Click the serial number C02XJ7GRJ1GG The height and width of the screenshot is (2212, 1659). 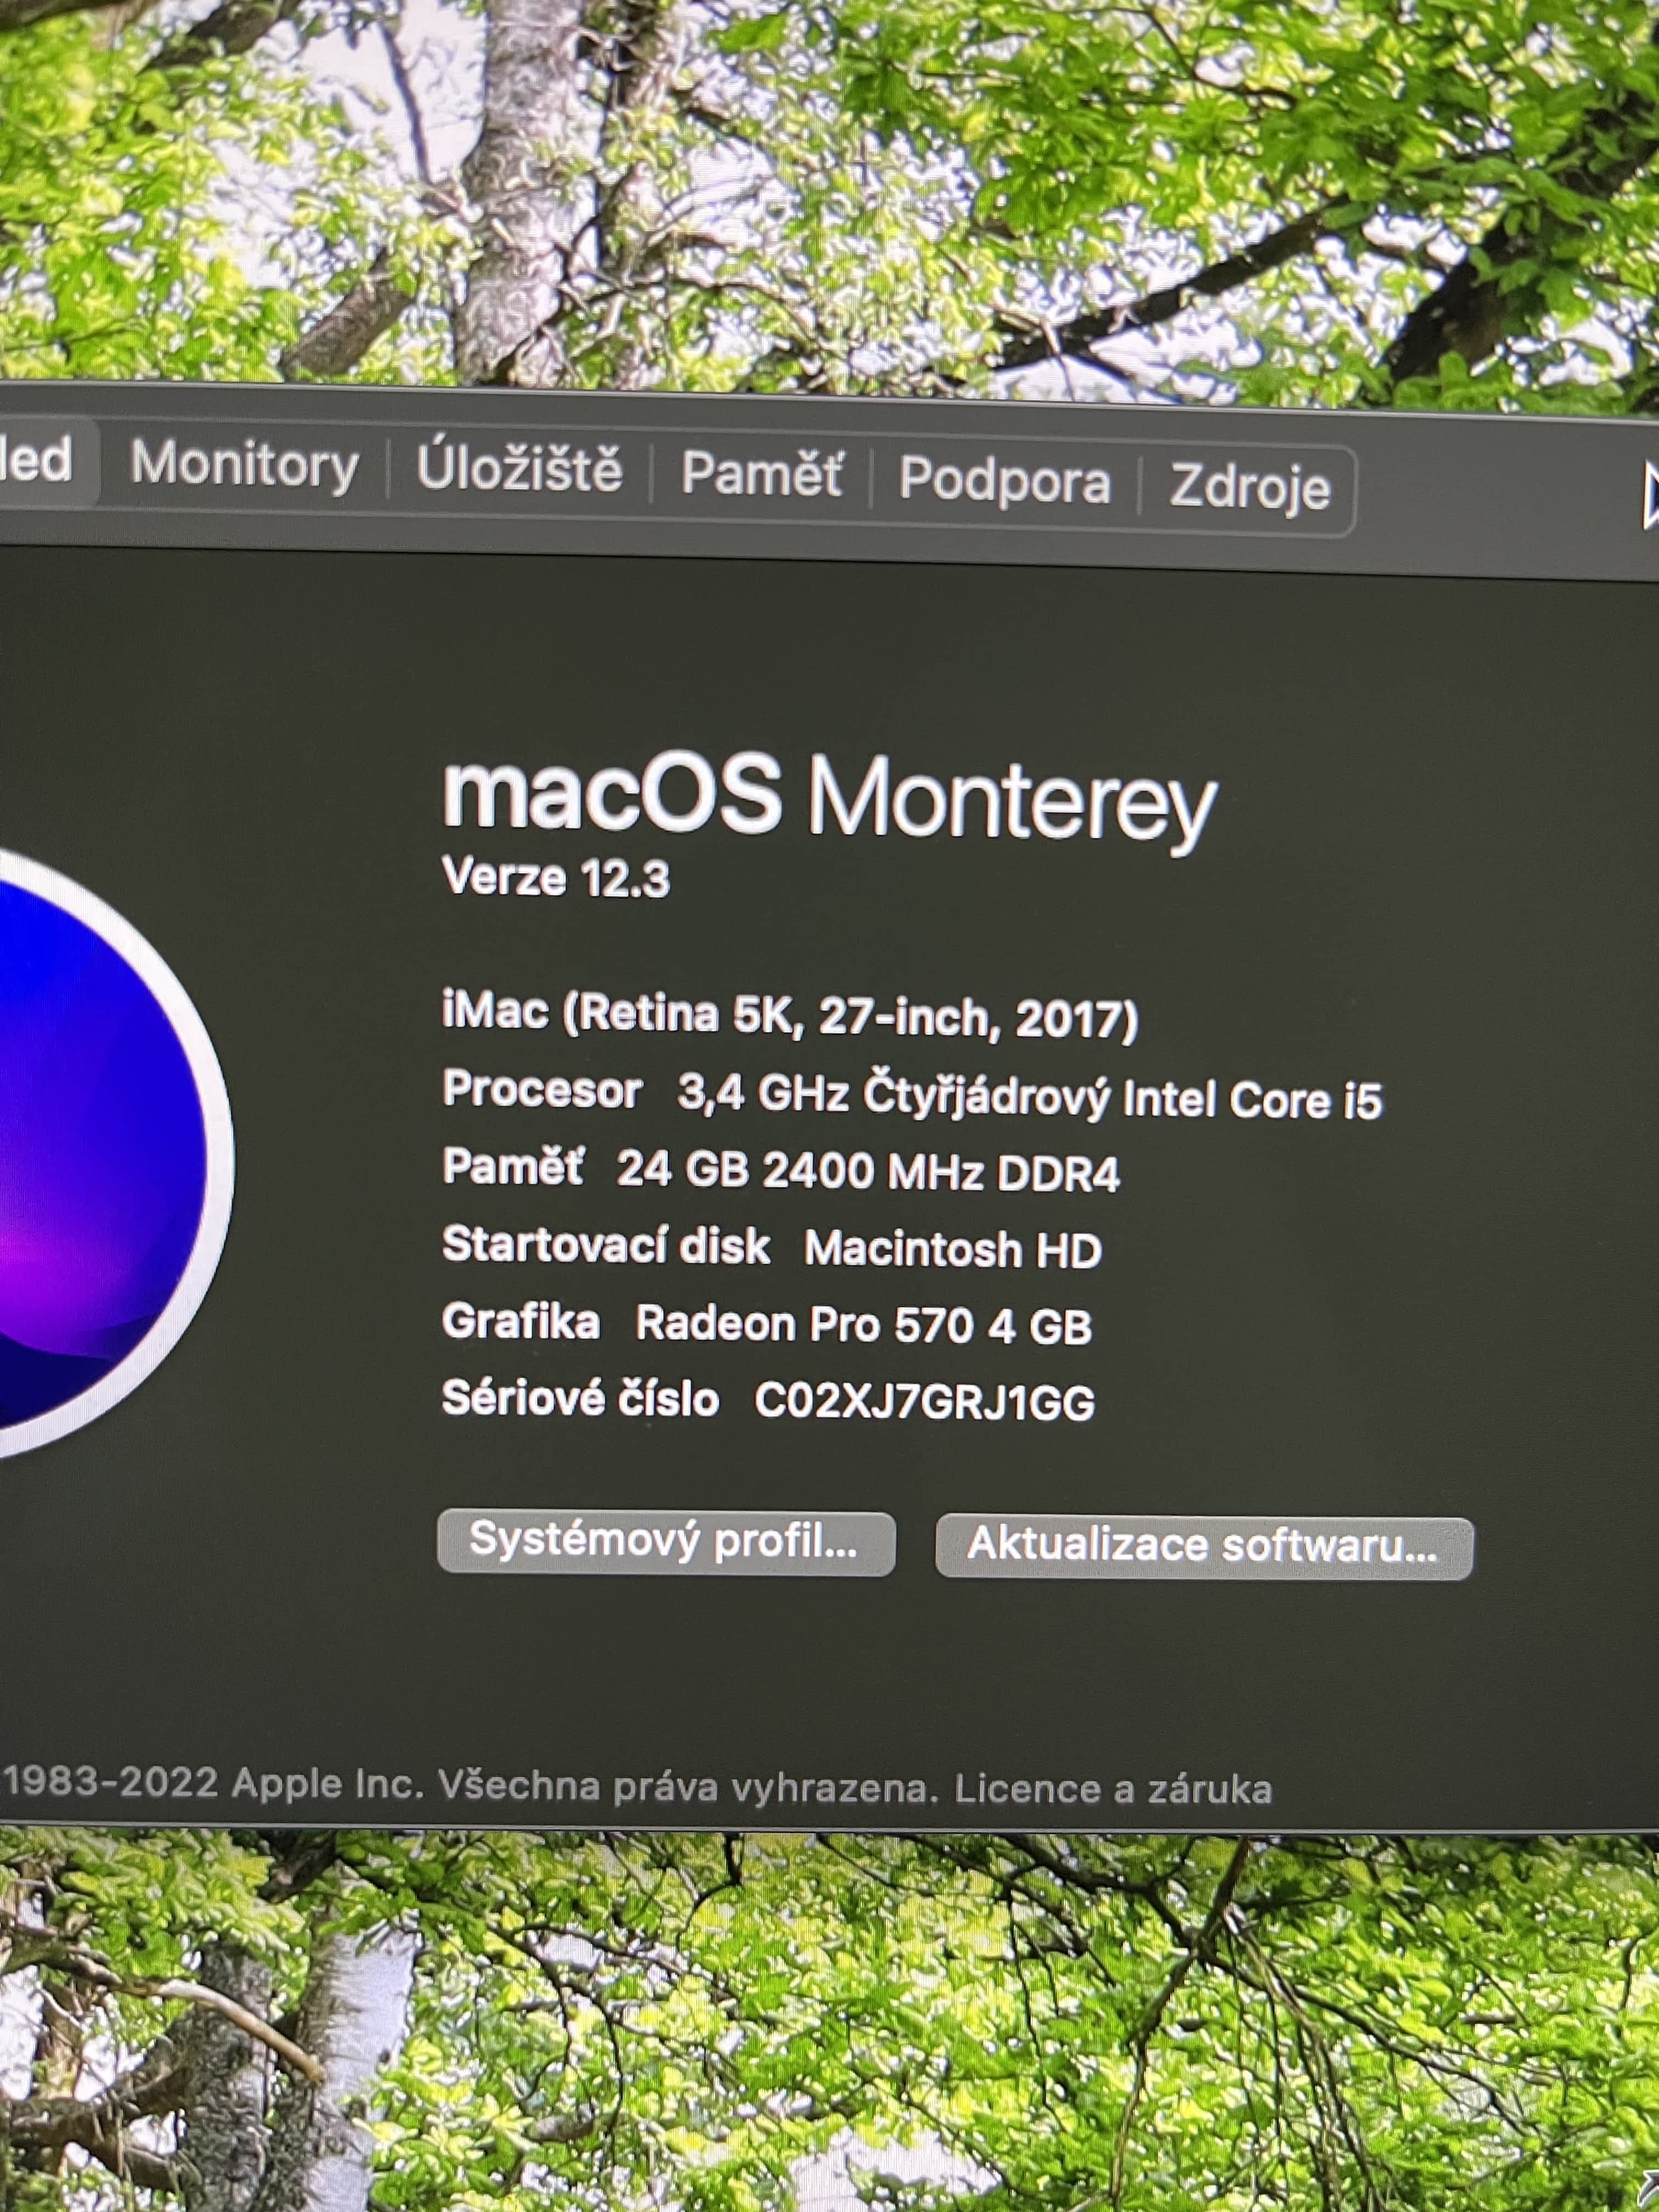pos(924,1401)
